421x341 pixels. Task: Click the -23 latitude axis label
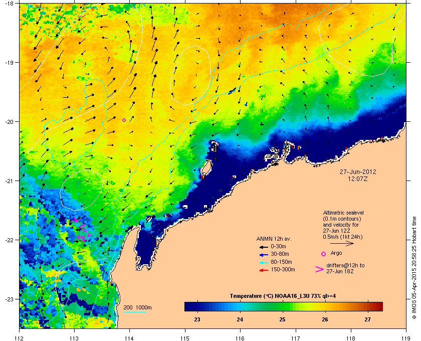pyautogui.click(x=9, y=299)
